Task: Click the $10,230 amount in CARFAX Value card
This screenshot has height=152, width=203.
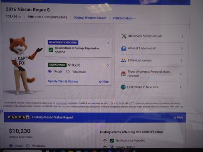Action: 74,65
